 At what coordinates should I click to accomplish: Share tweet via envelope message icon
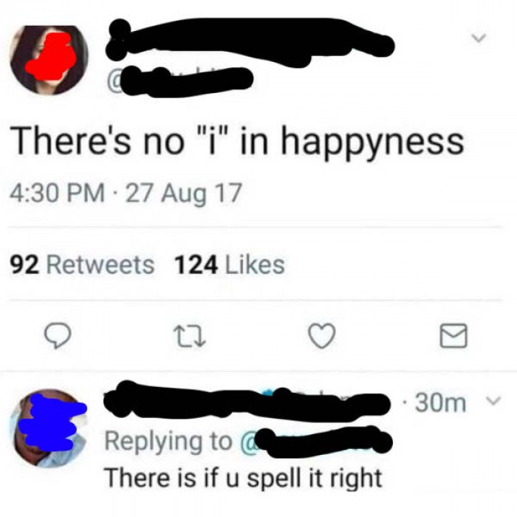click(x=453, y=335)
